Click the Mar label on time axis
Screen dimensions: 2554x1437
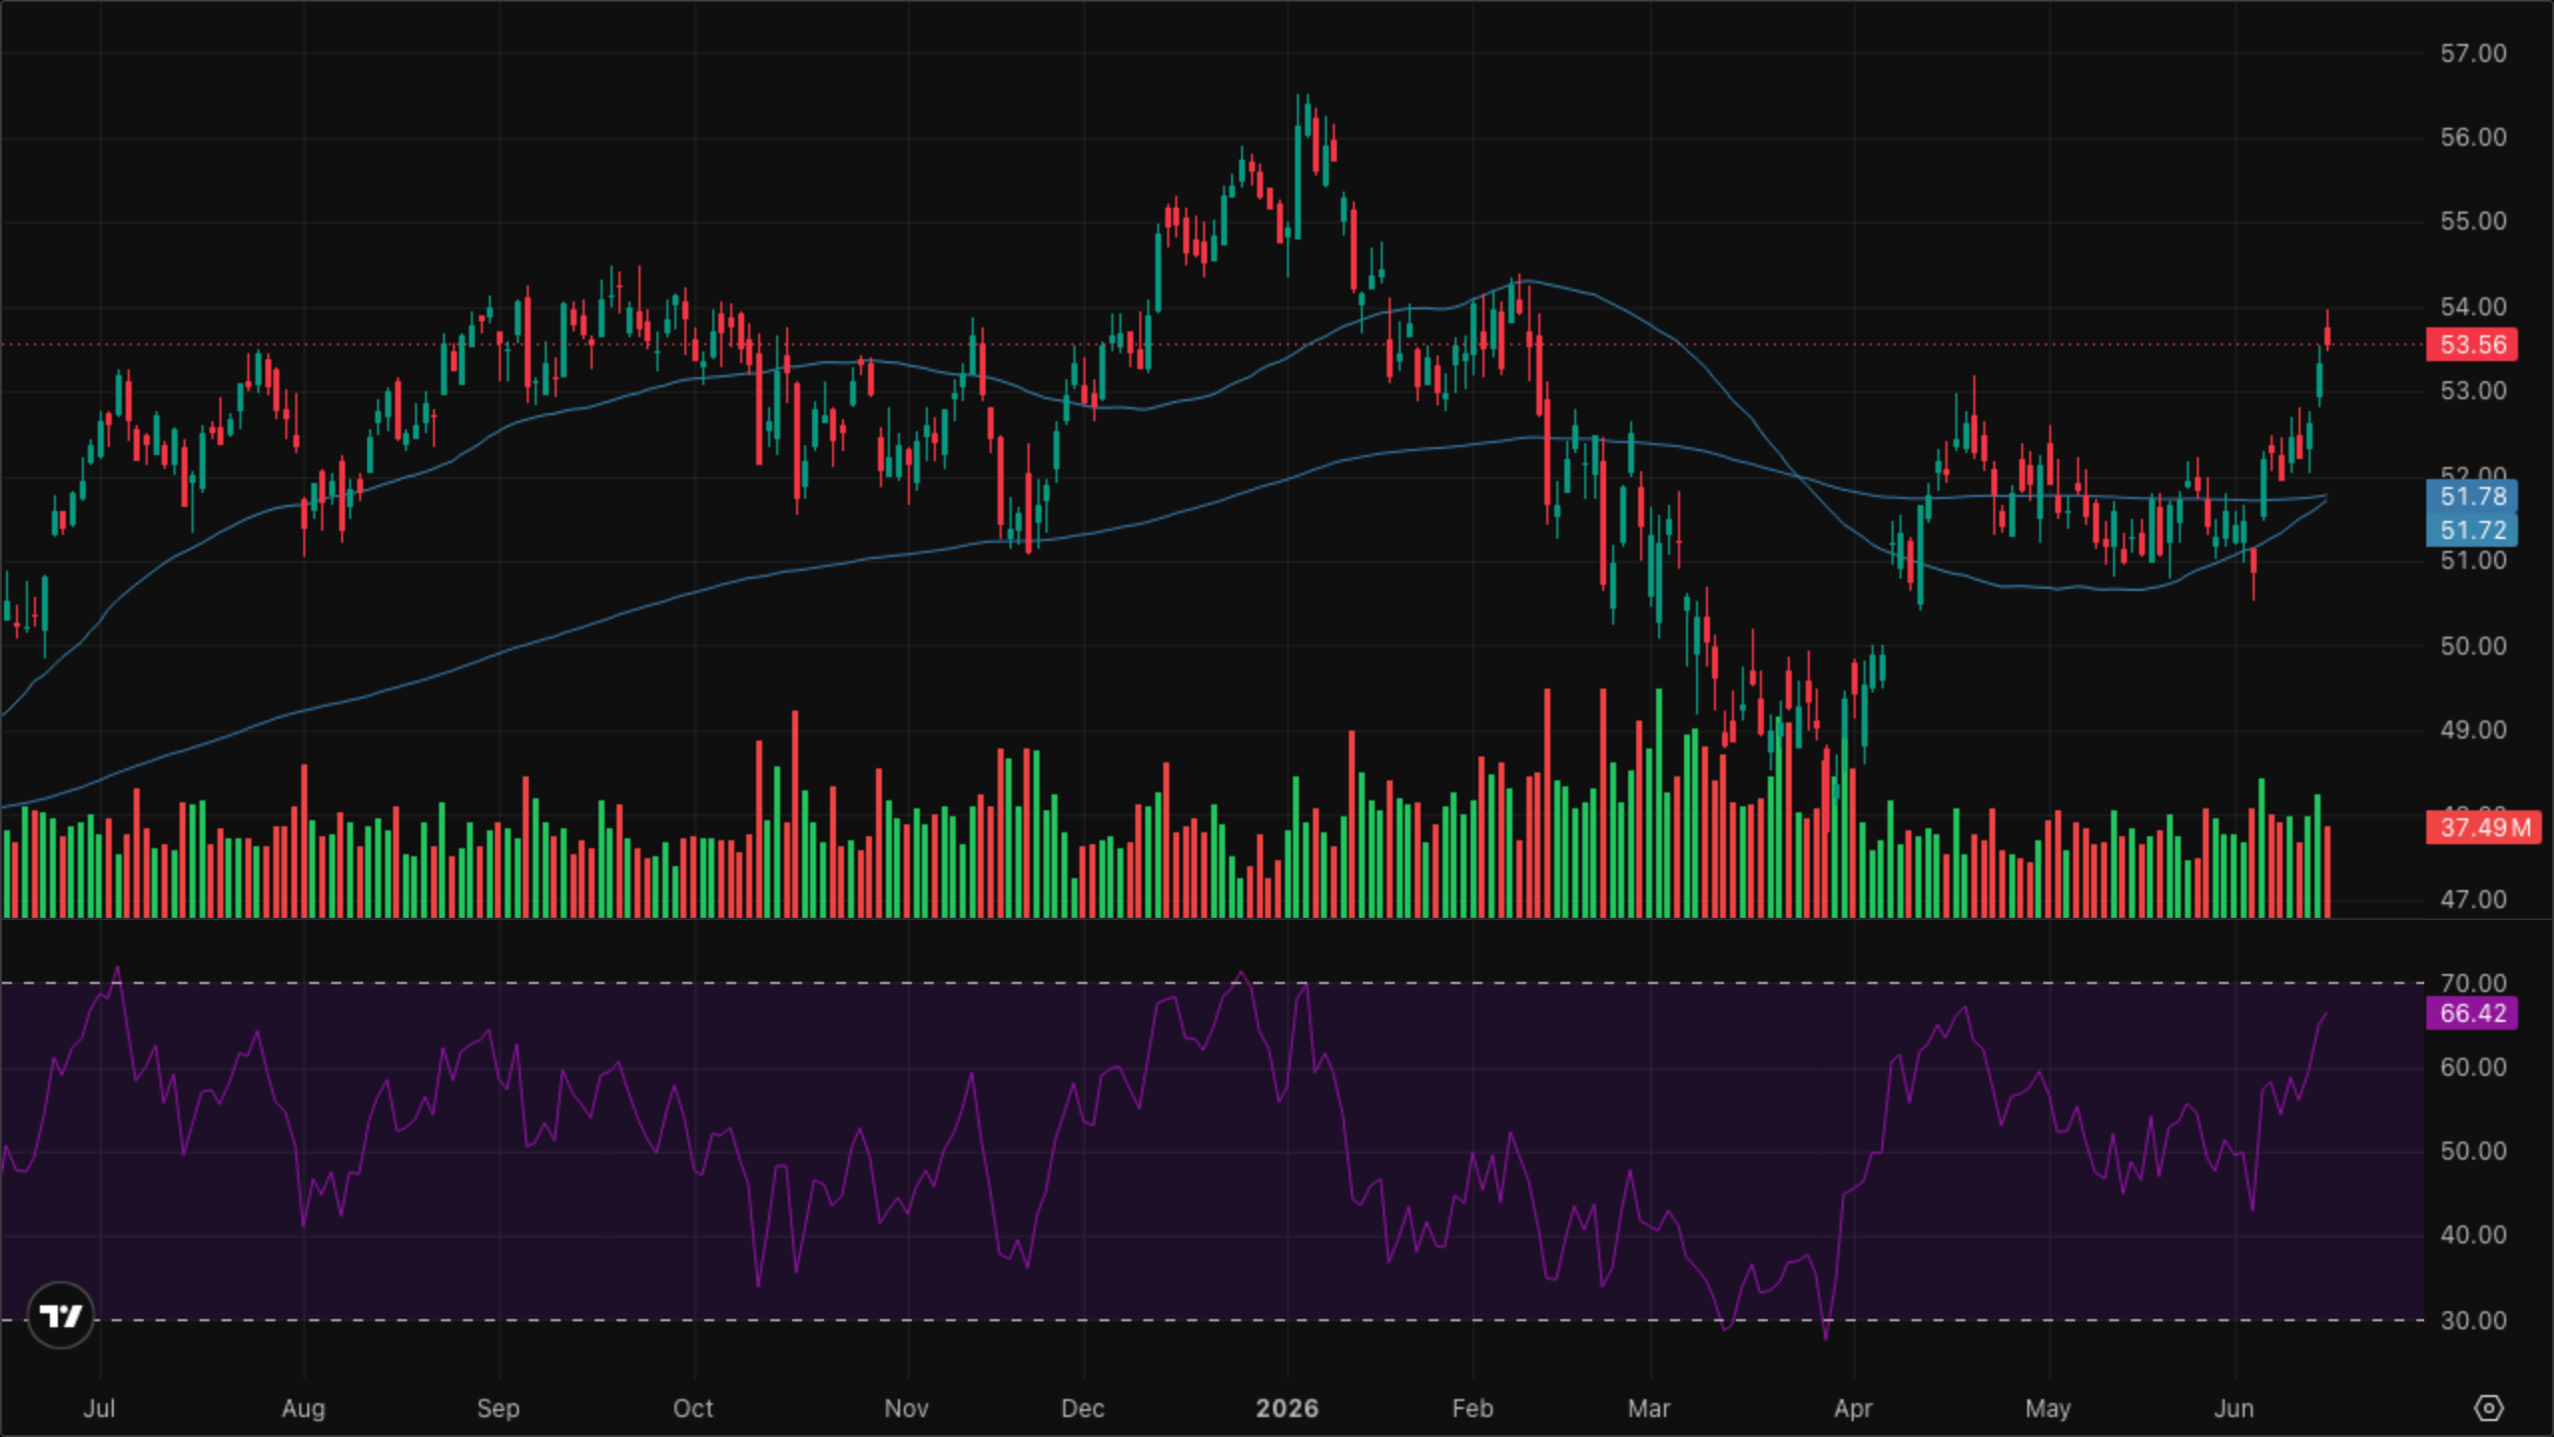[1649, 1408]
